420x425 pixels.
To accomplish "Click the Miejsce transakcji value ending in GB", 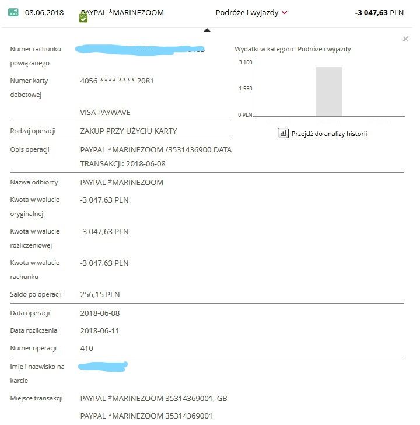I will point(153,399).
